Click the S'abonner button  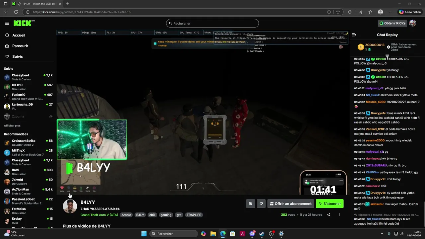[330, 203]
